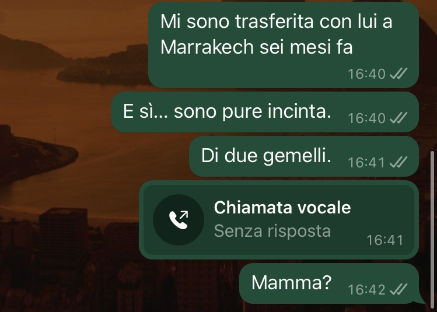Click the outgoing voice call phone icon
Screen dimensions: 437x312
pyautogui.click(x=179, y=220)
